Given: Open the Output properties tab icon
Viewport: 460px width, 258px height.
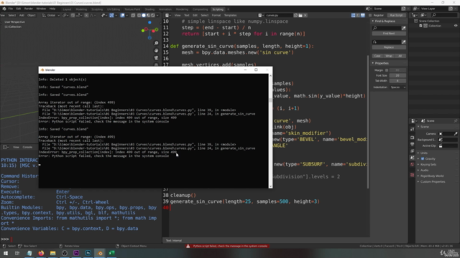Looking at the screenshot, I should 412,145.
